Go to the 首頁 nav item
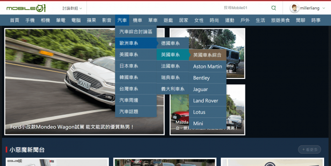The width and height of the screenshot is (331, 166). [x=15, y=20]
